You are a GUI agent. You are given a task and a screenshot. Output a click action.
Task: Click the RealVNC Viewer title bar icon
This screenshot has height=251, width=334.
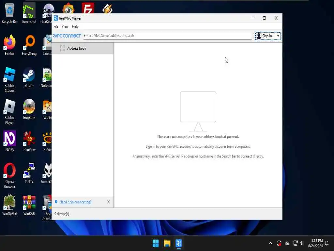56,18
